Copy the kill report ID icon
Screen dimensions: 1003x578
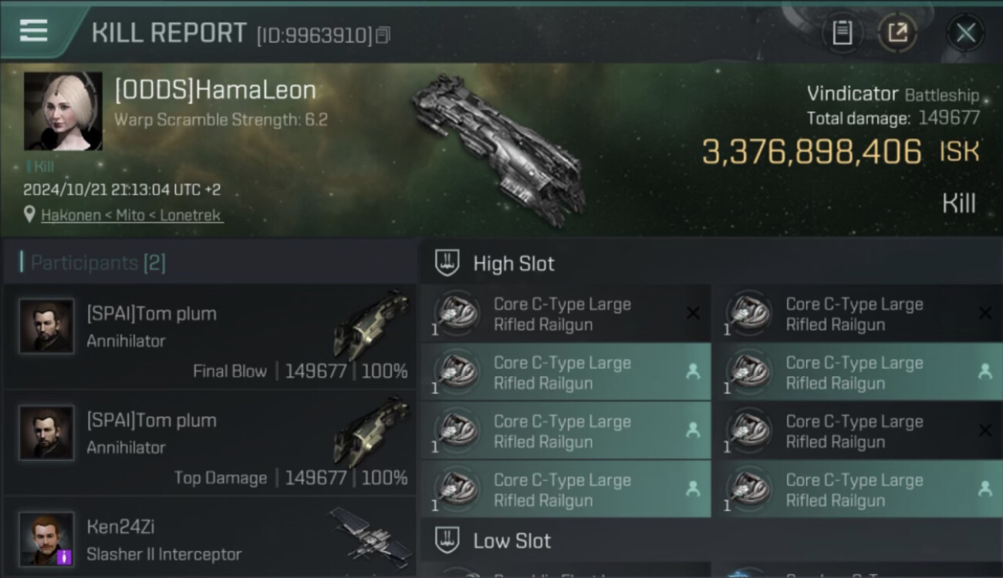tap(383, 35)
